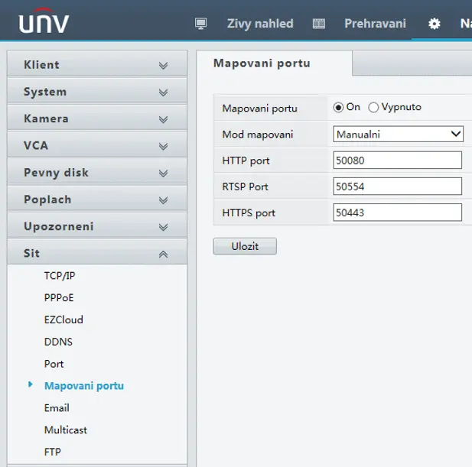Switch to the Zivy nahled tab
This screenshot has width=472, height=467.
(x=260, y=24)
